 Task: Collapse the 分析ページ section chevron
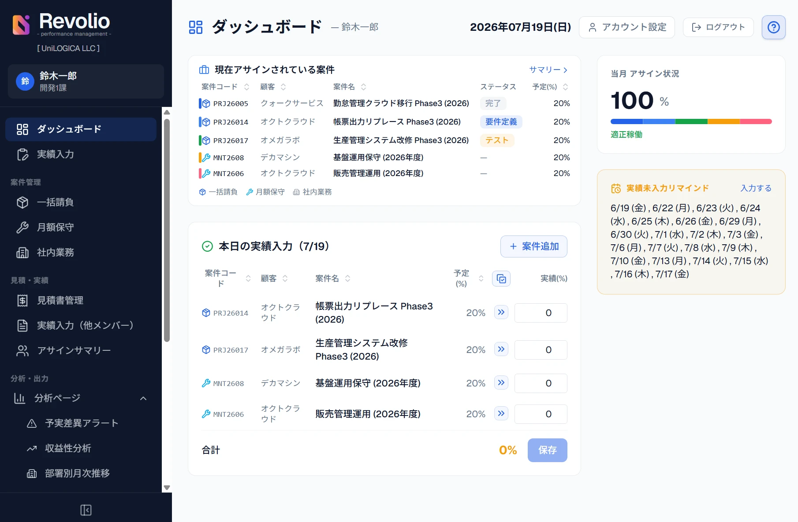tap(143, 398)
